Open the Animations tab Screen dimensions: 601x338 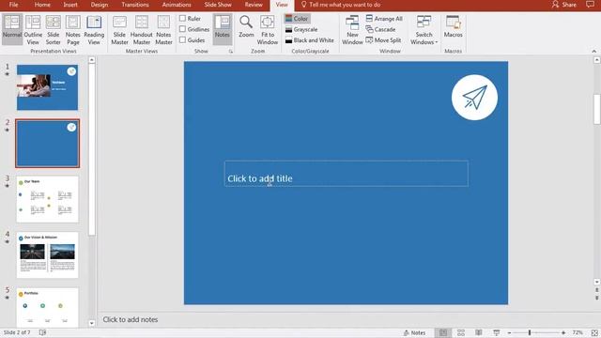(x=177, y=5)
